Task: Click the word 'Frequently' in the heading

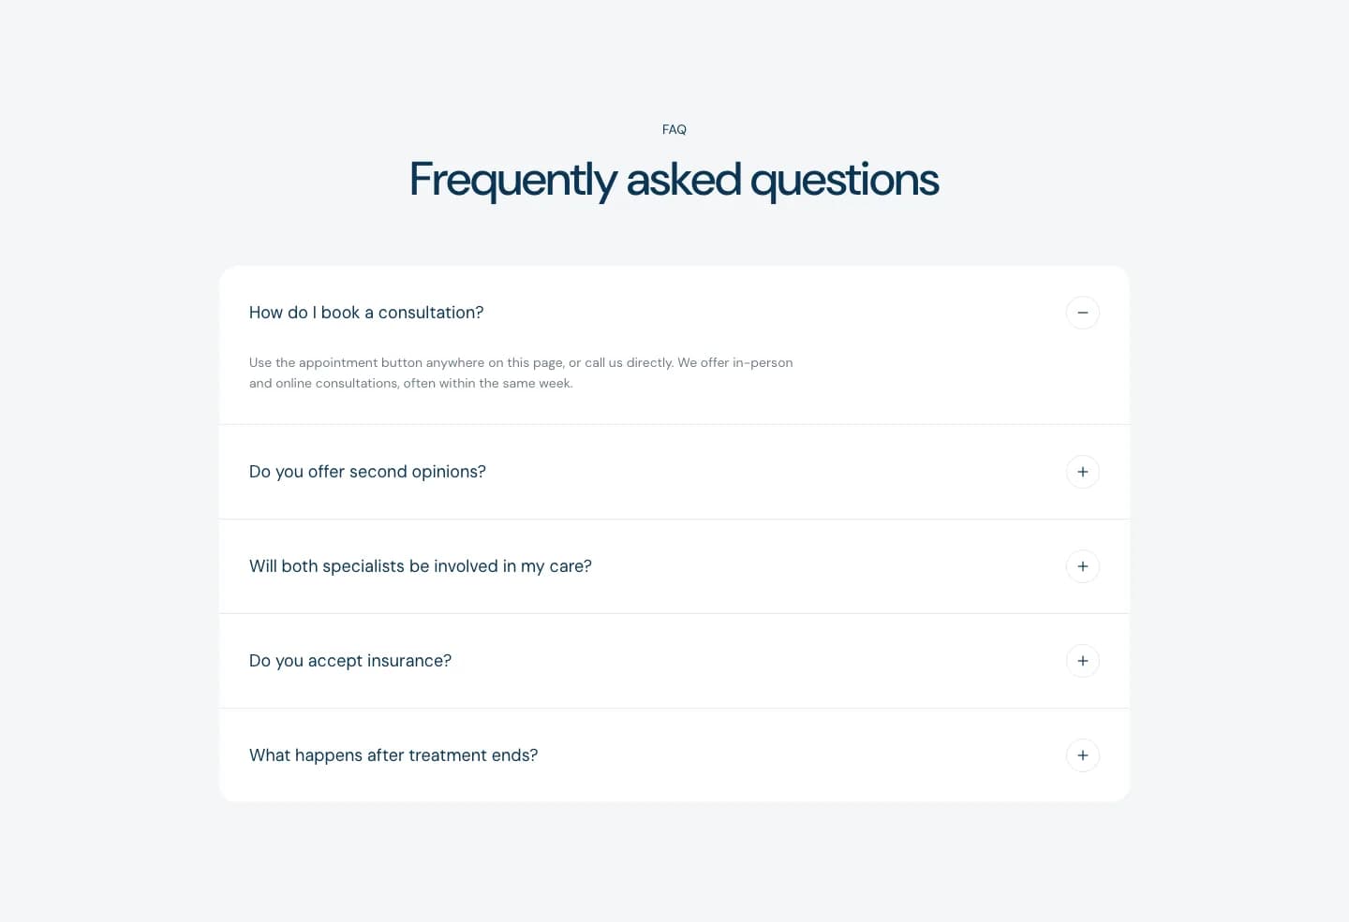Action: click(513, 180)
